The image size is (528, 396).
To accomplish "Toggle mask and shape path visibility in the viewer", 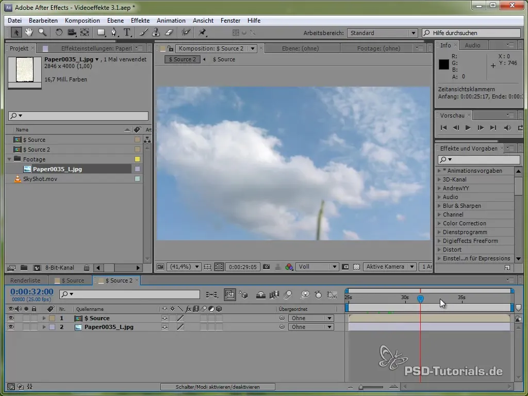I will [219, 267].
